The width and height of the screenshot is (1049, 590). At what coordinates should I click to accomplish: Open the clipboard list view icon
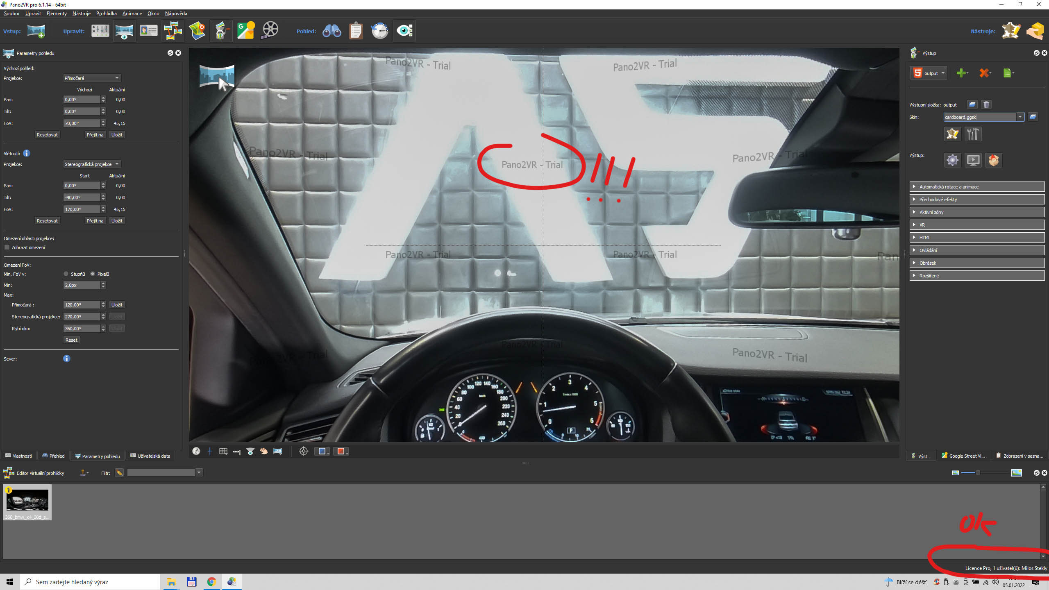tap(356, 31)
